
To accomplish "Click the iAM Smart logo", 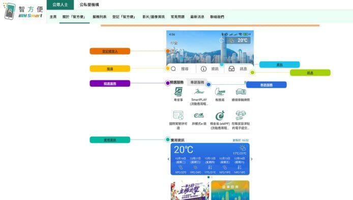I will [23, 11].
